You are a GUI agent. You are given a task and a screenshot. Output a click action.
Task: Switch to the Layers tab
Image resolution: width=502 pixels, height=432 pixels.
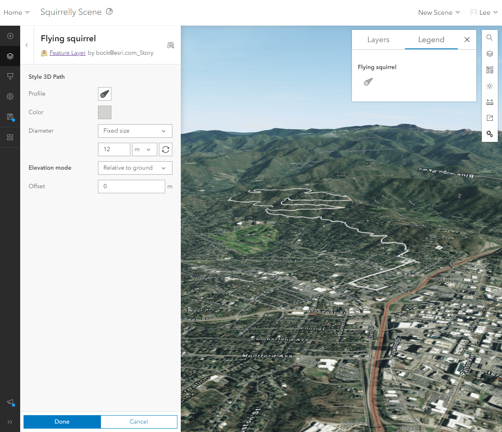(378, 40)
